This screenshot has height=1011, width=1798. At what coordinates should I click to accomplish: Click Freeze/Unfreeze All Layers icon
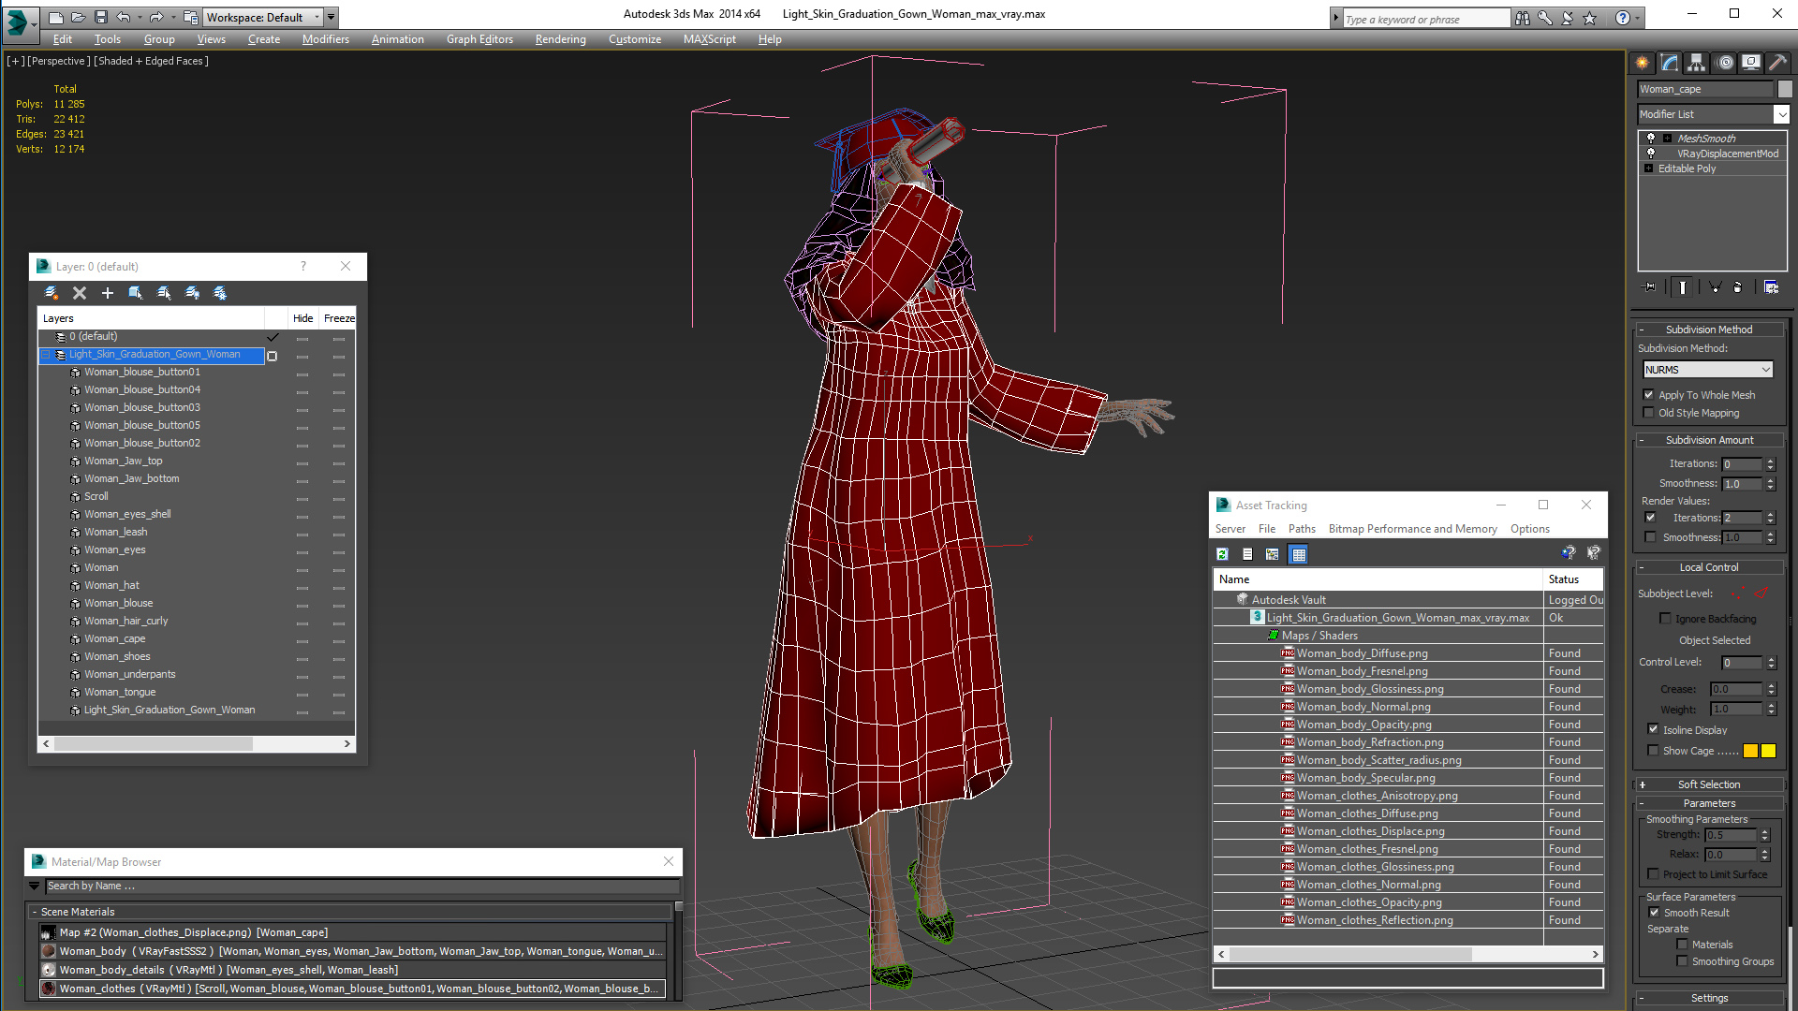coord(220,293)
